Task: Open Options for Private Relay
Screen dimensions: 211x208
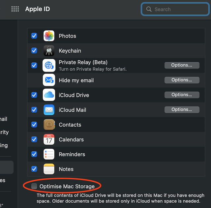Action: click(x=182, y=65)
